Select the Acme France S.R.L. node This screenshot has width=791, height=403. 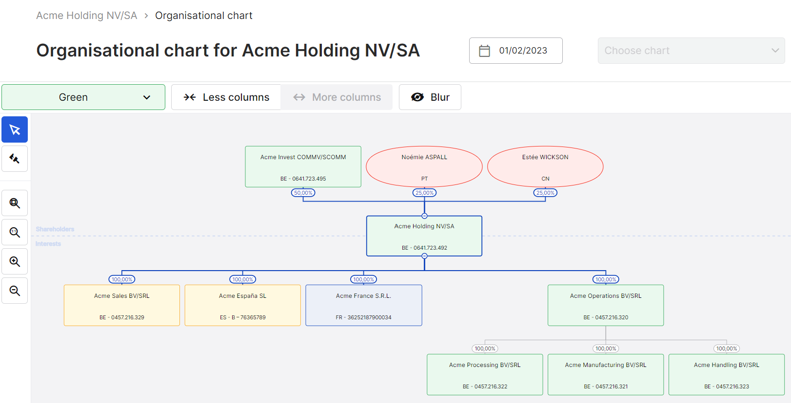[363, 305]
